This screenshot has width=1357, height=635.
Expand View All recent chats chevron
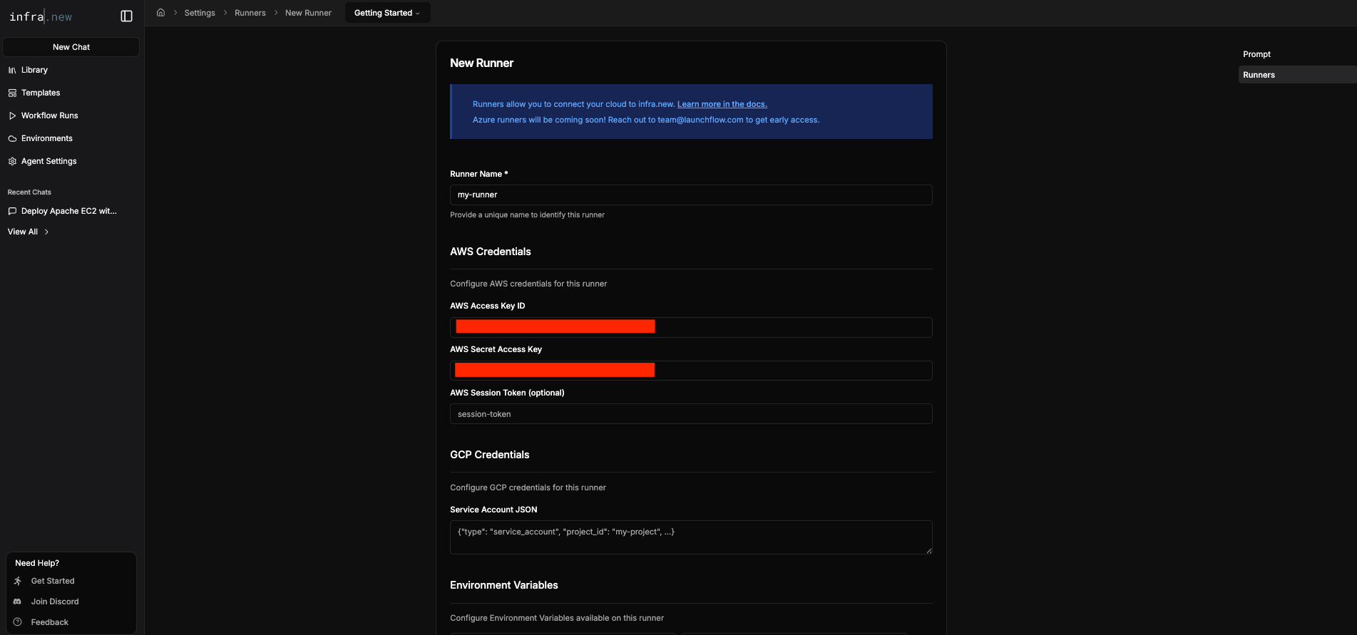coord(47,232)
